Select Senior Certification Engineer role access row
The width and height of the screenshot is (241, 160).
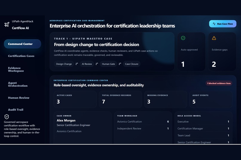(203, 142)
